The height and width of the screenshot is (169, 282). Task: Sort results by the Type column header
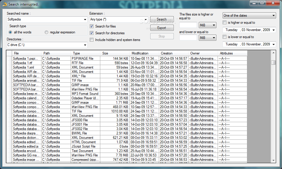(86, 53)
